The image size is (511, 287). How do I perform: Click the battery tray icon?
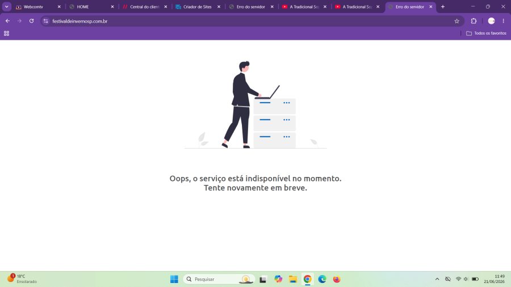pyautogui.click(x=475, y=279)
